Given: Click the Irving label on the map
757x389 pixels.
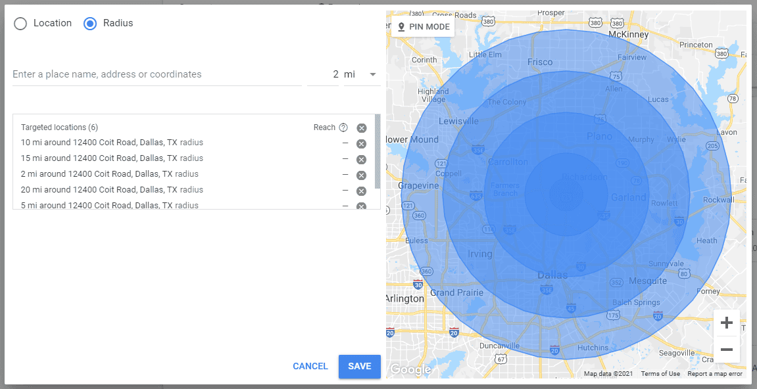Looking at the screenshot, I should click(x=480, y=254).
